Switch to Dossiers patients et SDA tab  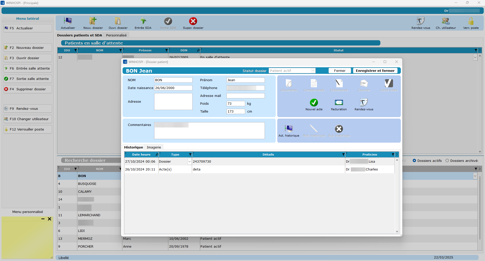tap(80, 35)
